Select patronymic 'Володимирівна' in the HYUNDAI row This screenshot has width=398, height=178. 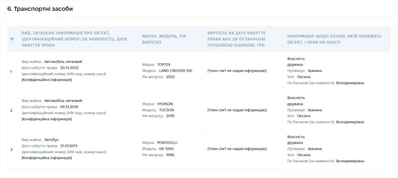pos(350,122)
